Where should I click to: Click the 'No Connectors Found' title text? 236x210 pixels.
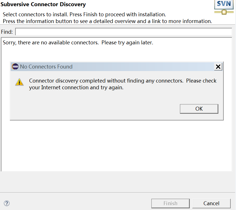pyautogui.click(x=46, y=67)
